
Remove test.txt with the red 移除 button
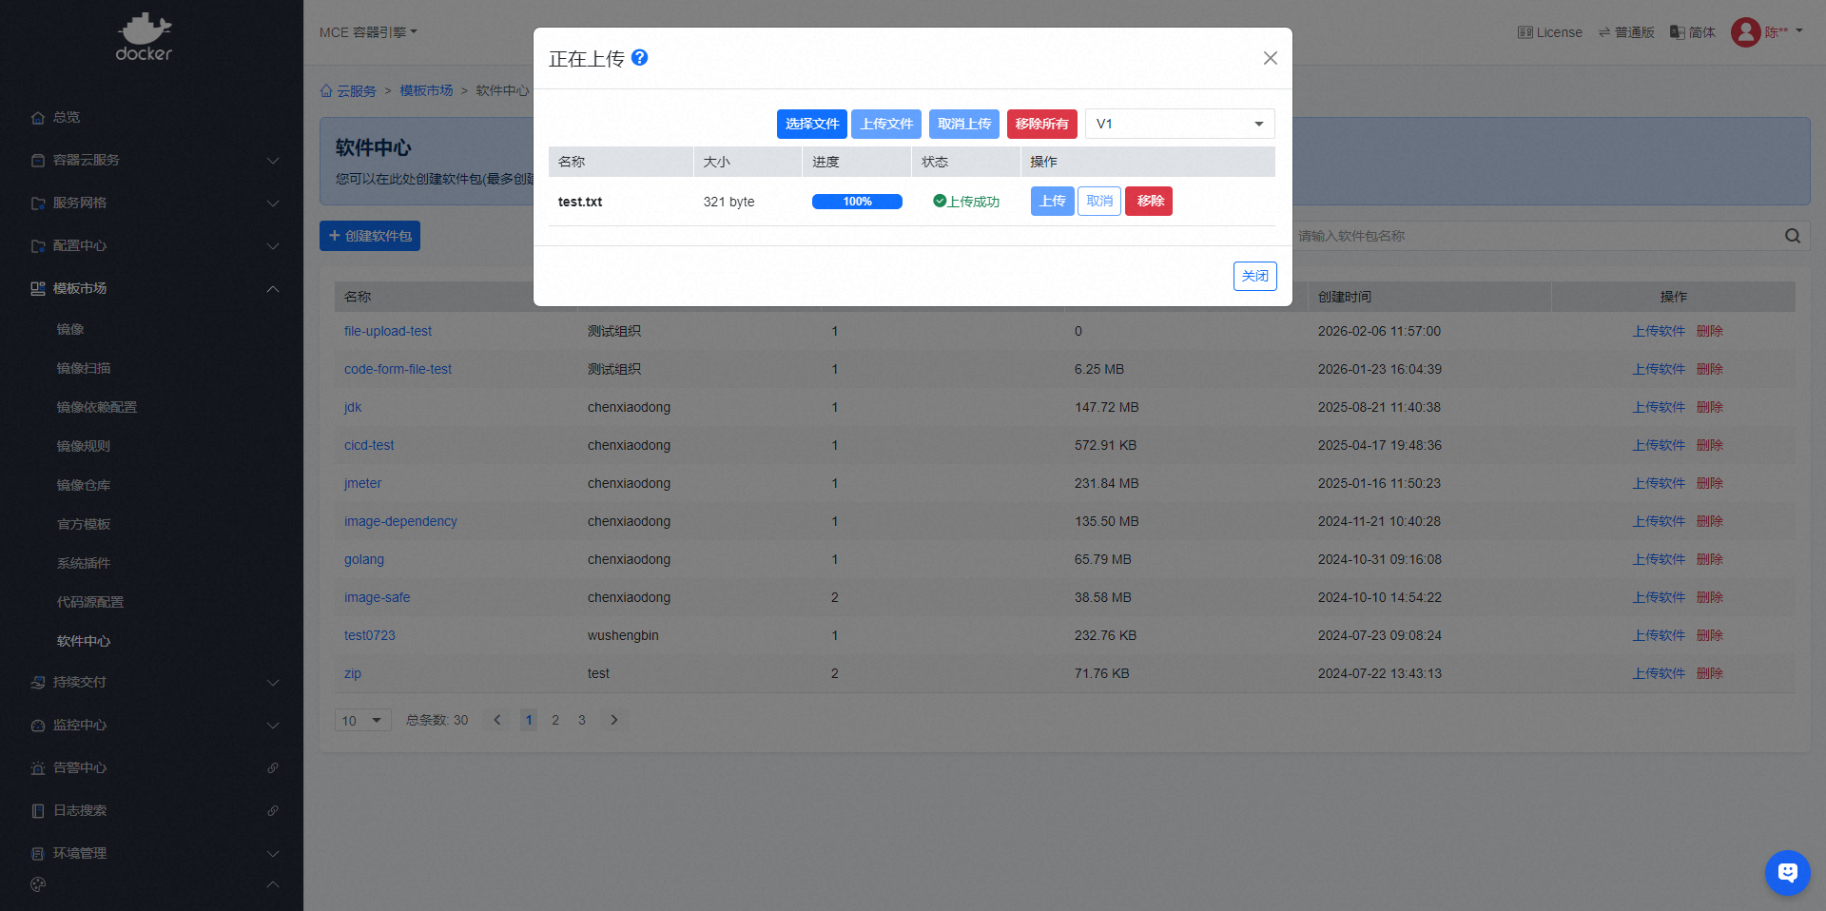coord(1149,202)
